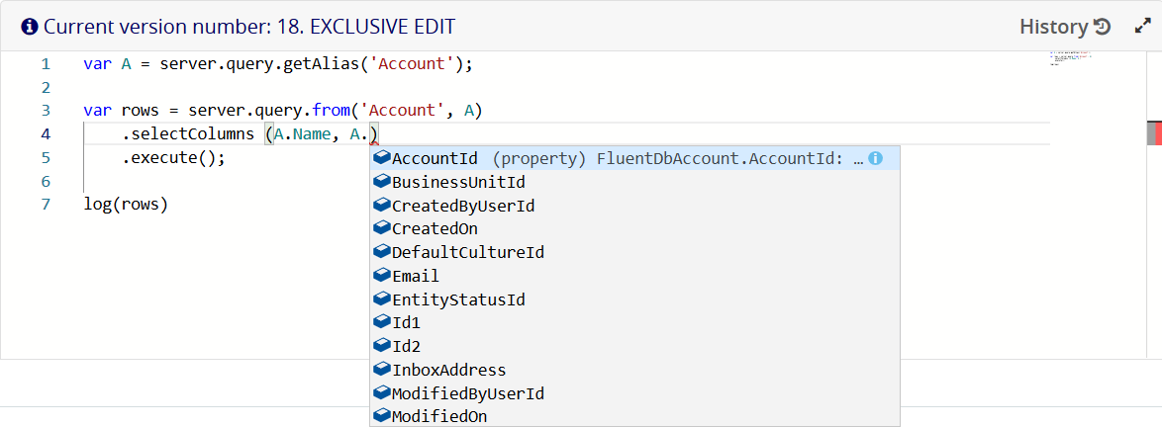
Task: Select the Id2 suggestion
Action: pyautogui.click(x=407, y=346)
